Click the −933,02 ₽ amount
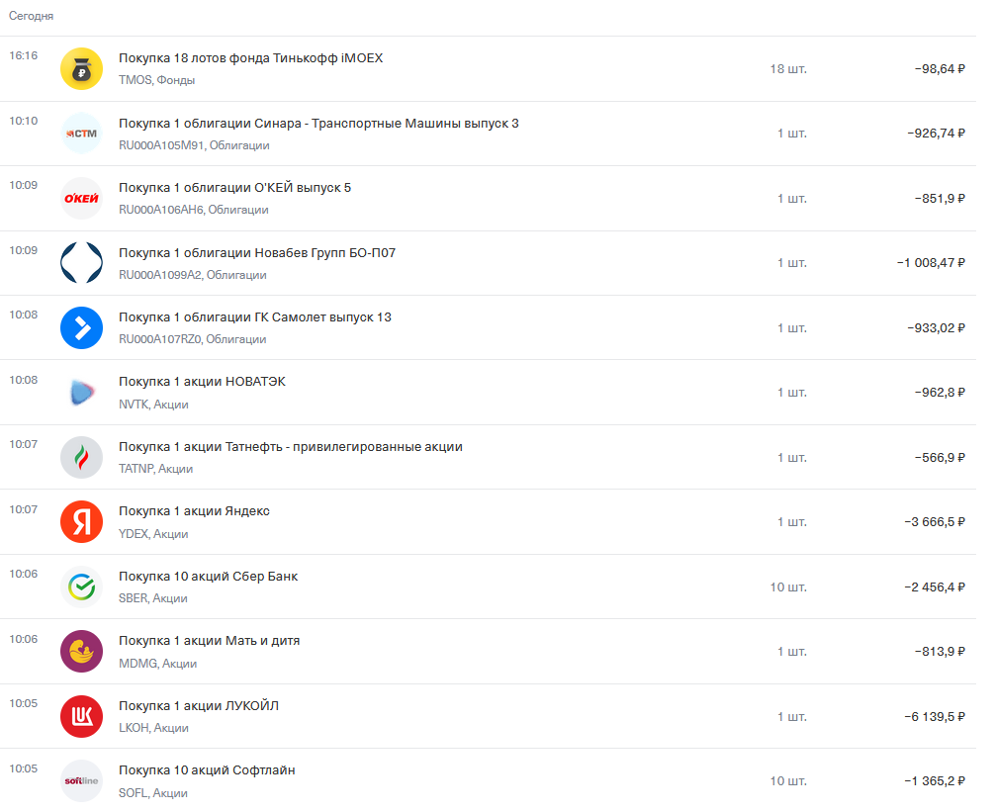The height and width of the screenshot is (812, 994). (936, 327)
